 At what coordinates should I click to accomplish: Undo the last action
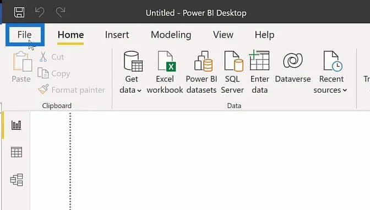pos(40,12)
